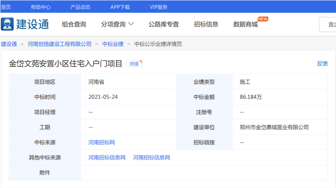Open 河南招标网 source link

[x=102, y=142]
